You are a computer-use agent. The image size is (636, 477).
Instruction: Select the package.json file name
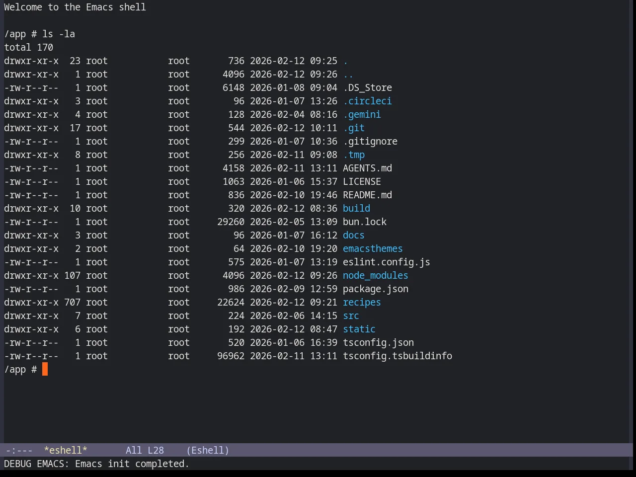pos(376,289)
